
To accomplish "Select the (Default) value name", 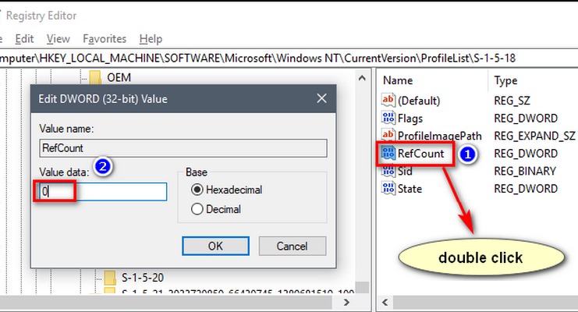I will 419,101.
